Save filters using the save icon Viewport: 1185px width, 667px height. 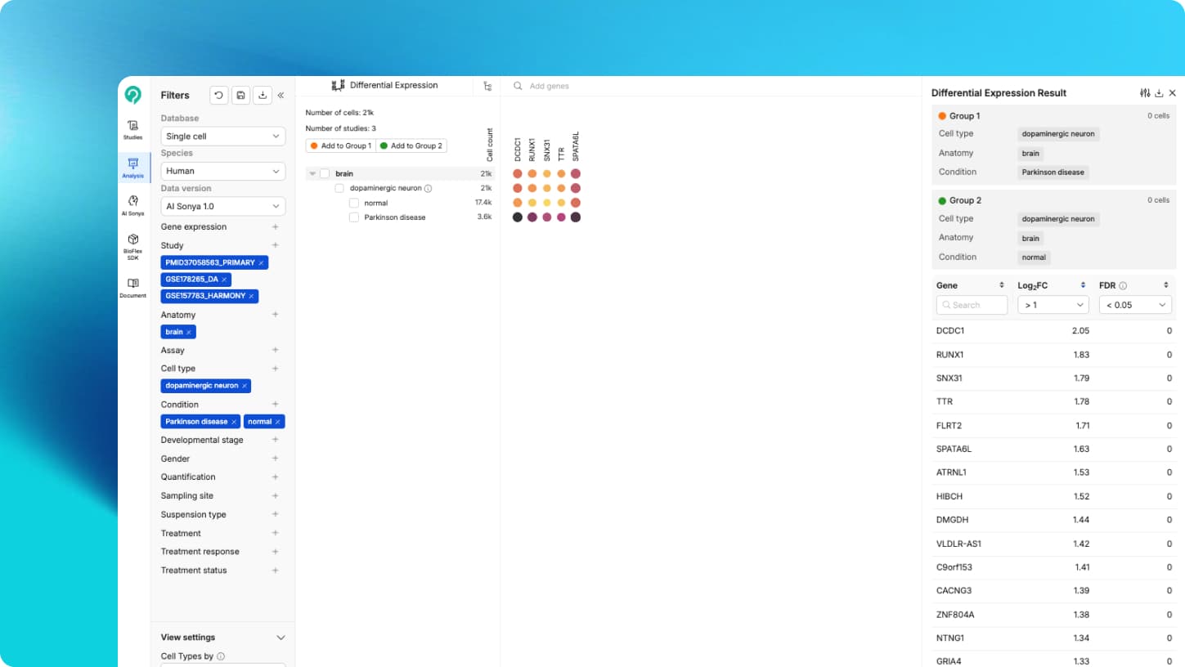point(240,96)
